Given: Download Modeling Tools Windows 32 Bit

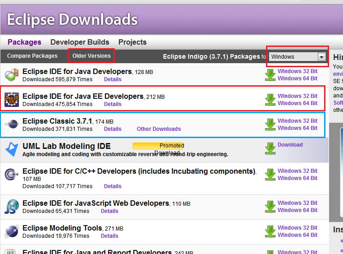Looking at the screenshot, I should pos(298,228).
